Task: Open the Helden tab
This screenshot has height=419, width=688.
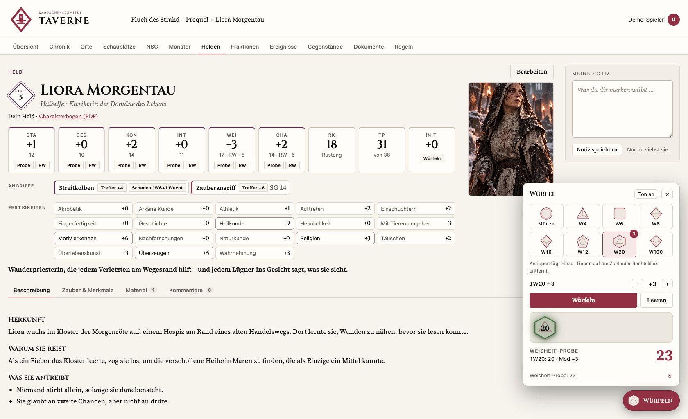Action: [210, 47]
